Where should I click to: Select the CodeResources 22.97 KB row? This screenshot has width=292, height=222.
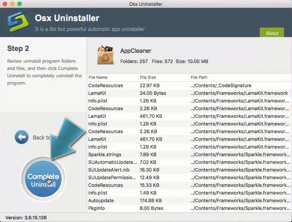pyautogui.click(x=189, y=86)
